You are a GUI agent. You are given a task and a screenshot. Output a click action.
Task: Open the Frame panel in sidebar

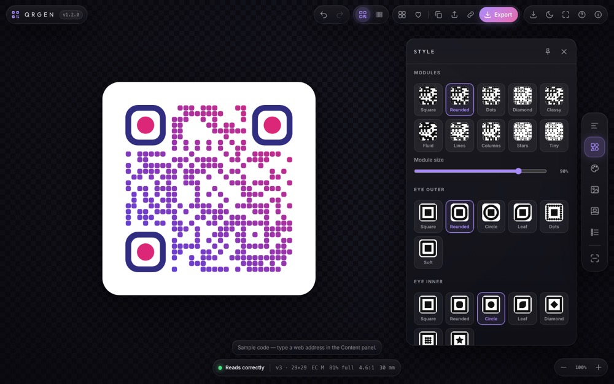click(x=594, y=211)
